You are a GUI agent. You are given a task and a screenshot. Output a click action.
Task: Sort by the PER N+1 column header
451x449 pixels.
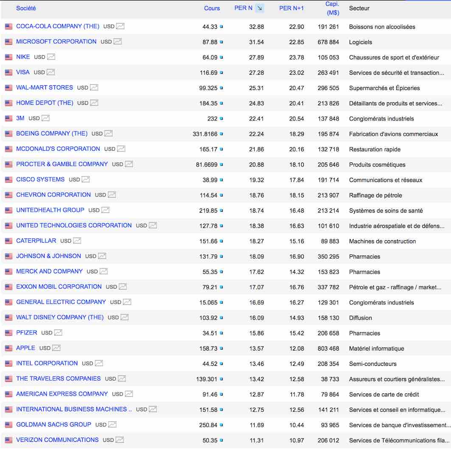(x=291, y=8)
